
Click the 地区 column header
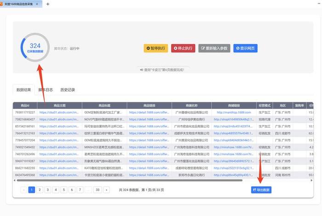(283, 105)
